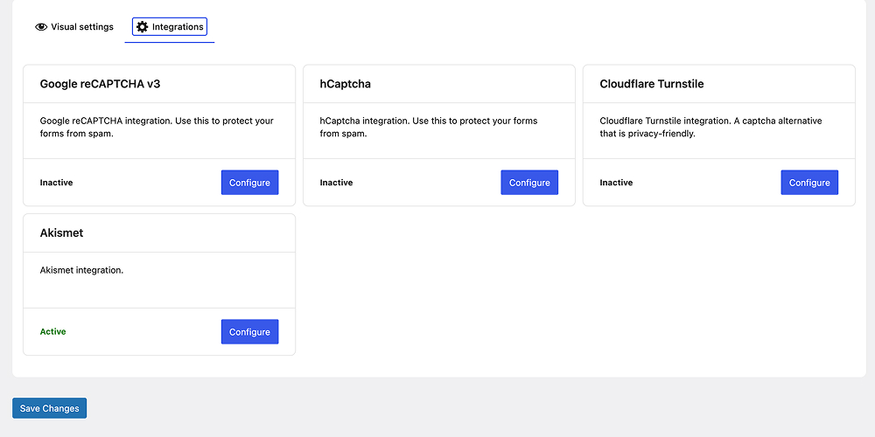This screenshot has height=437, width=875.
Task: Switch to the Visual settings tab
Action: pos(74,27)
